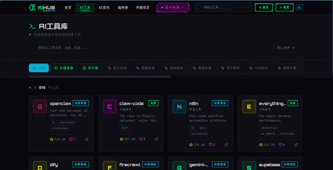The image size is (333, 170).
Task: Enable the 视频生成 category filter
Action: (x=174, y=68)
